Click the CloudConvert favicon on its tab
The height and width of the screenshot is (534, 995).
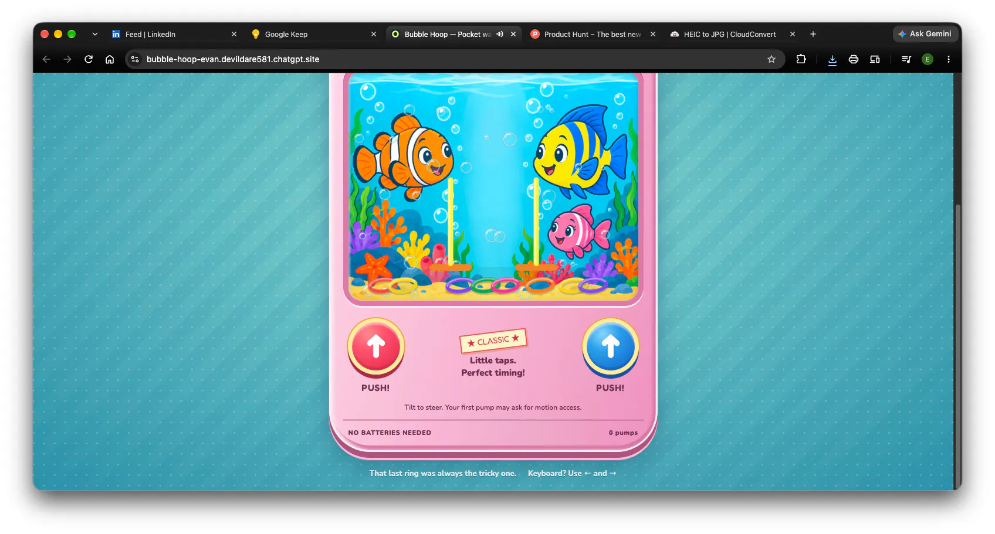tap(675, 34)
